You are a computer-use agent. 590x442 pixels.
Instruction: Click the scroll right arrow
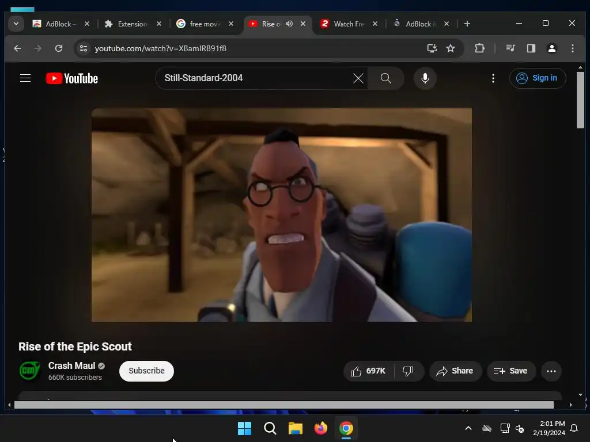pyautogui.click(x=570, y=405)
